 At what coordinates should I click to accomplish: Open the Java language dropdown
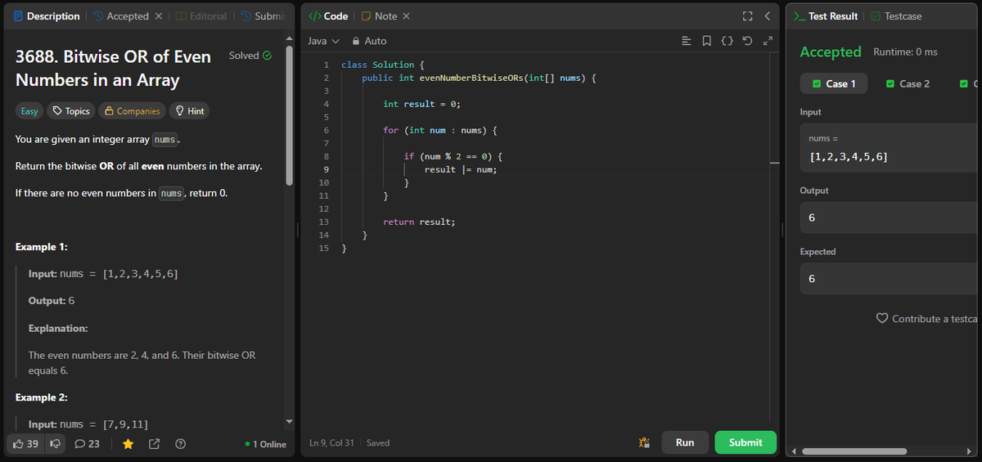[322, 41]
